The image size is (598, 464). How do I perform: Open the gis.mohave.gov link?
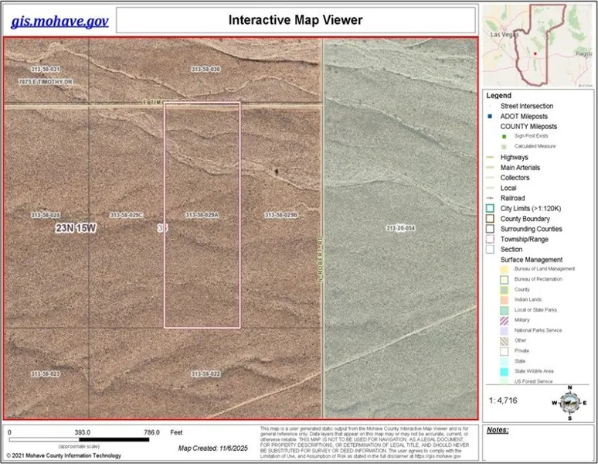[x=59, y=20]
